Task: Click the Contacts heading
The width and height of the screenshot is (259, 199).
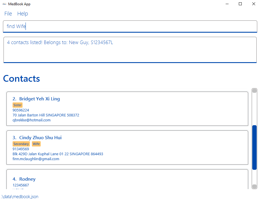Action: pyautogui.click(x=21, y=78)
